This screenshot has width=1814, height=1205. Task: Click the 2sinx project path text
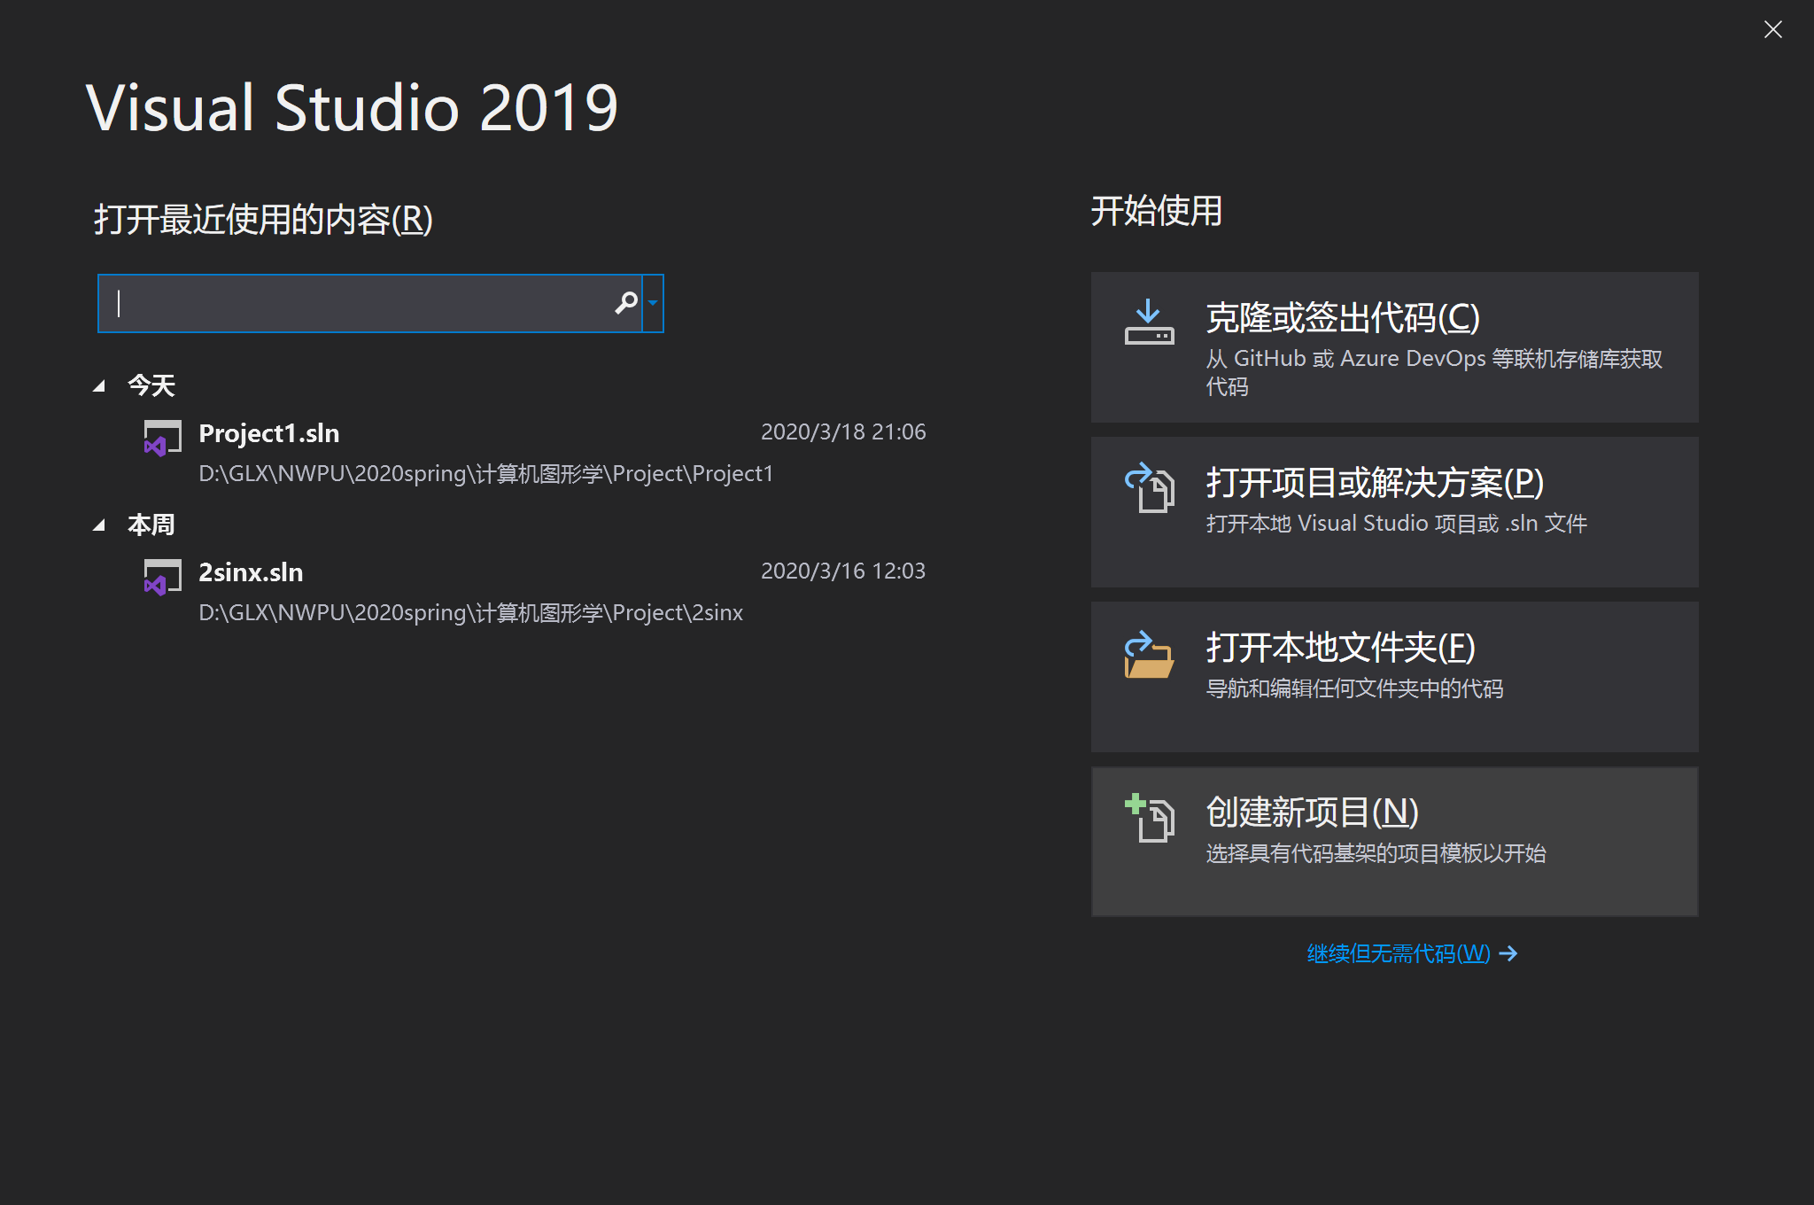(x=470, y=613)
